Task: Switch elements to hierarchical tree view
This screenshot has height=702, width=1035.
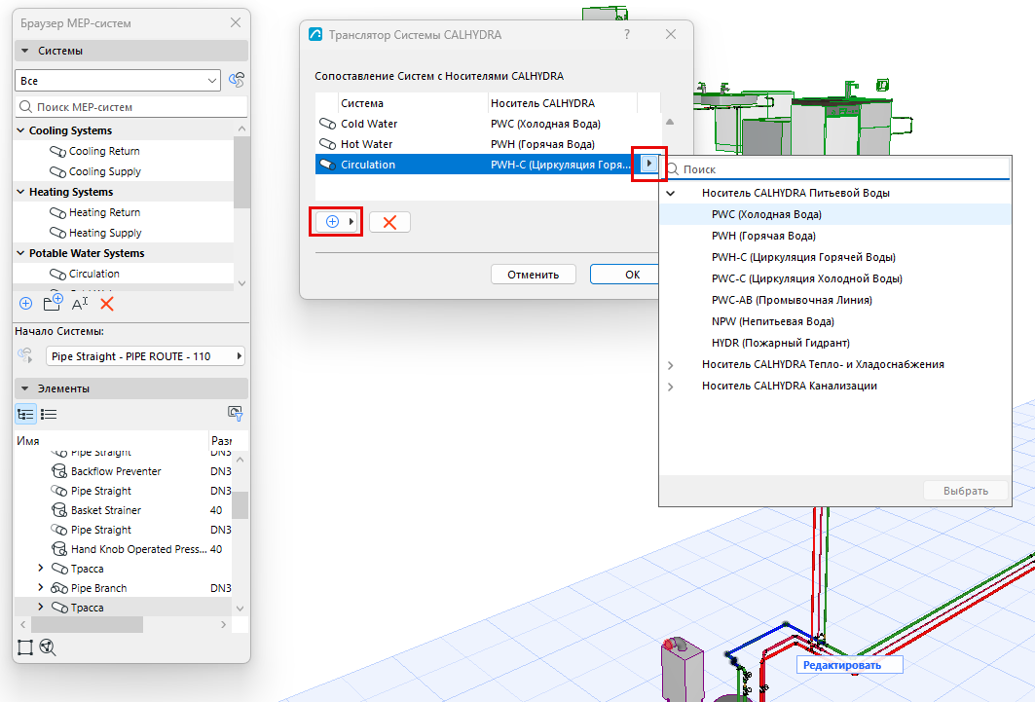Action: [x=25, y=414]
